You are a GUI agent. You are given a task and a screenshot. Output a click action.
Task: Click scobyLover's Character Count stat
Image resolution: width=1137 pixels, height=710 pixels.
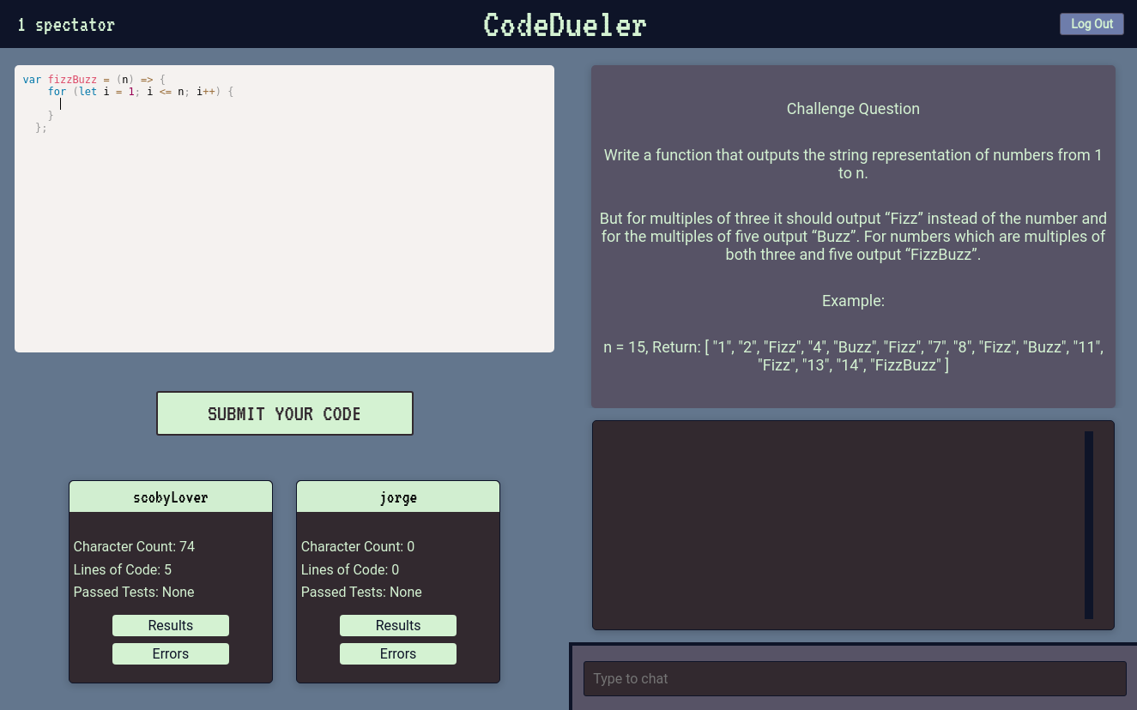coord(134,546)
